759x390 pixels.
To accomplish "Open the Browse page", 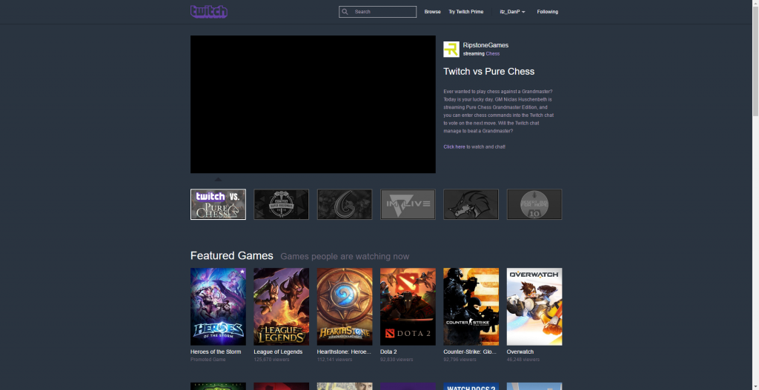I will (432, 12).
